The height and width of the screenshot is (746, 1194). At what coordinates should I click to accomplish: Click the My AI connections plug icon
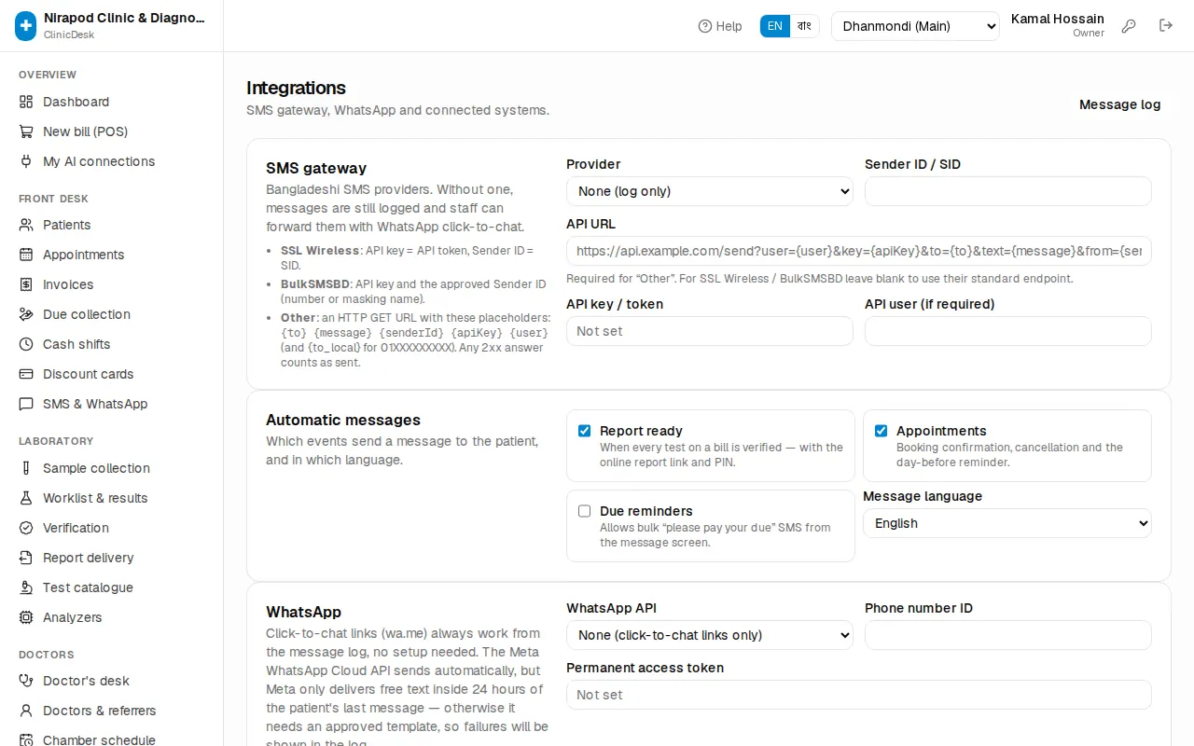coord(26,161)
